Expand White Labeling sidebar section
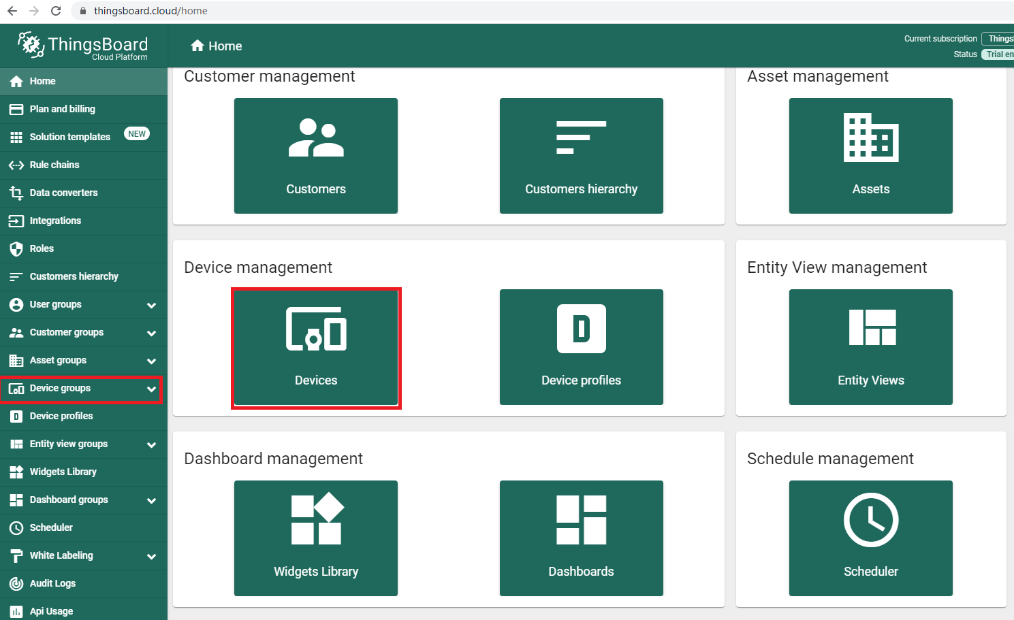Screen dimensions: 1014x620 coord(151,557)
